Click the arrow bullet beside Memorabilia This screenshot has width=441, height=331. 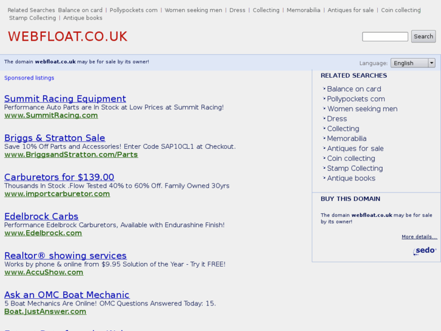(x=324, y=138)
